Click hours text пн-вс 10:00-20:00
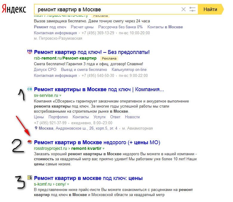The image size is (233, 202). [x=134, y=33]
